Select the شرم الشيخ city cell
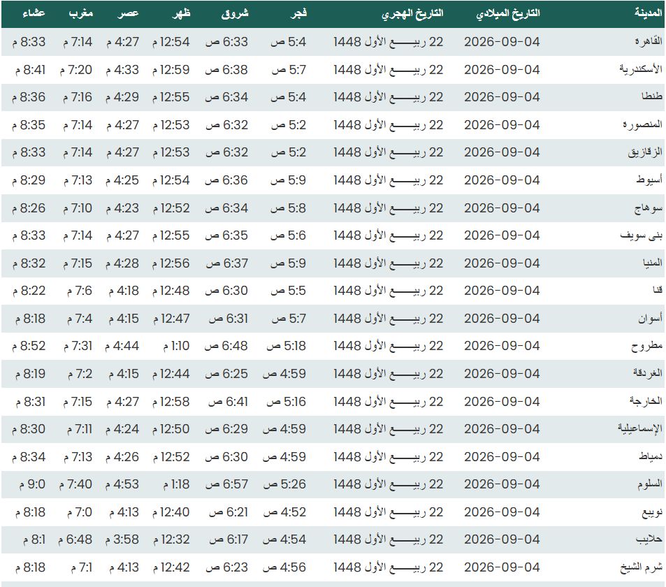 (642, 567)
